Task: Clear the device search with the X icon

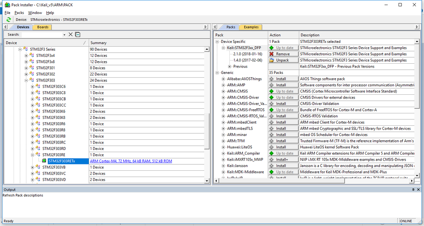Action: click(71, 34)
